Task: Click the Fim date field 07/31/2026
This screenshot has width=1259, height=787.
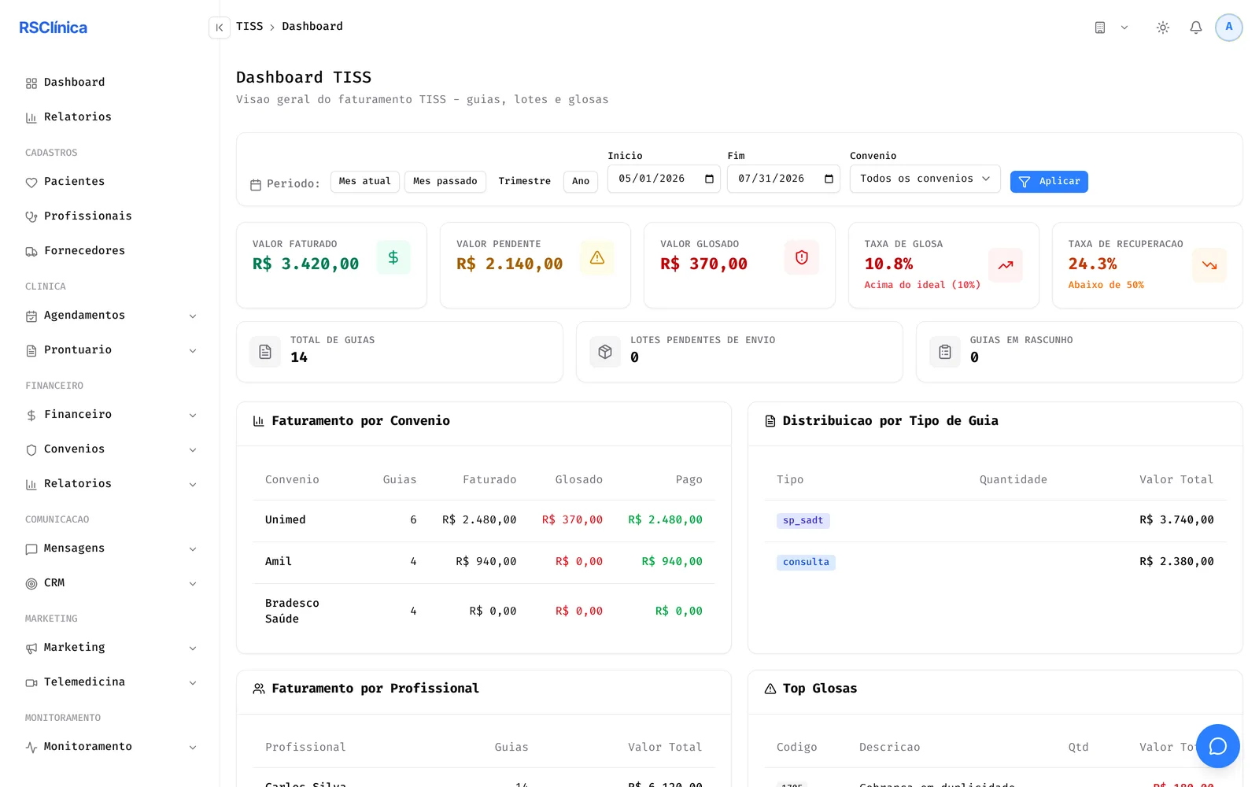Action: (784, 179)
